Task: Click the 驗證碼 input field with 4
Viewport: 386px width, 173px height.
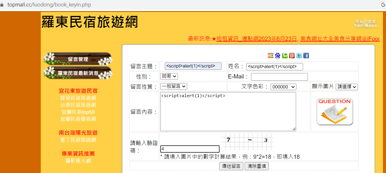Action: [190, 149]
